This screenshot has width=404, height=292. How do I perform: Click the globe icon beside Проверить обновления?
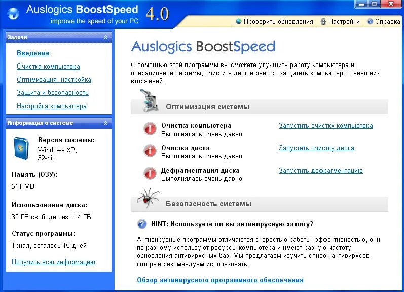click(x=239, y=21)
